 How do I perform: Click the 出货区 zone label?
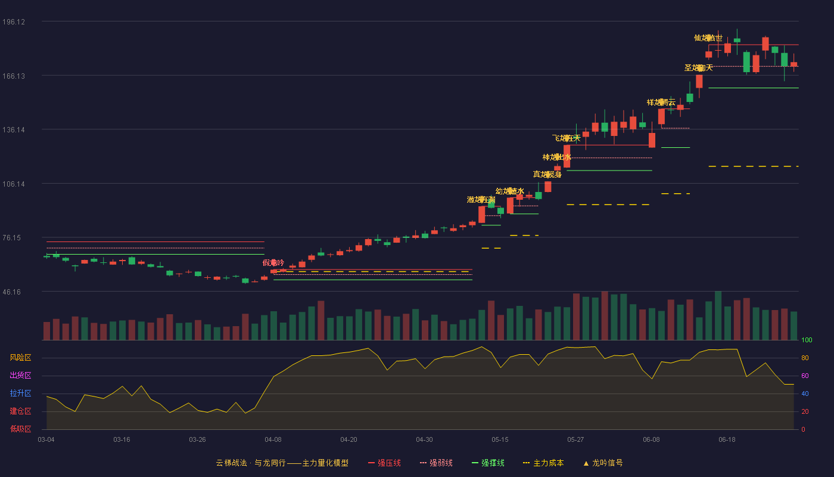coord(21,376)
